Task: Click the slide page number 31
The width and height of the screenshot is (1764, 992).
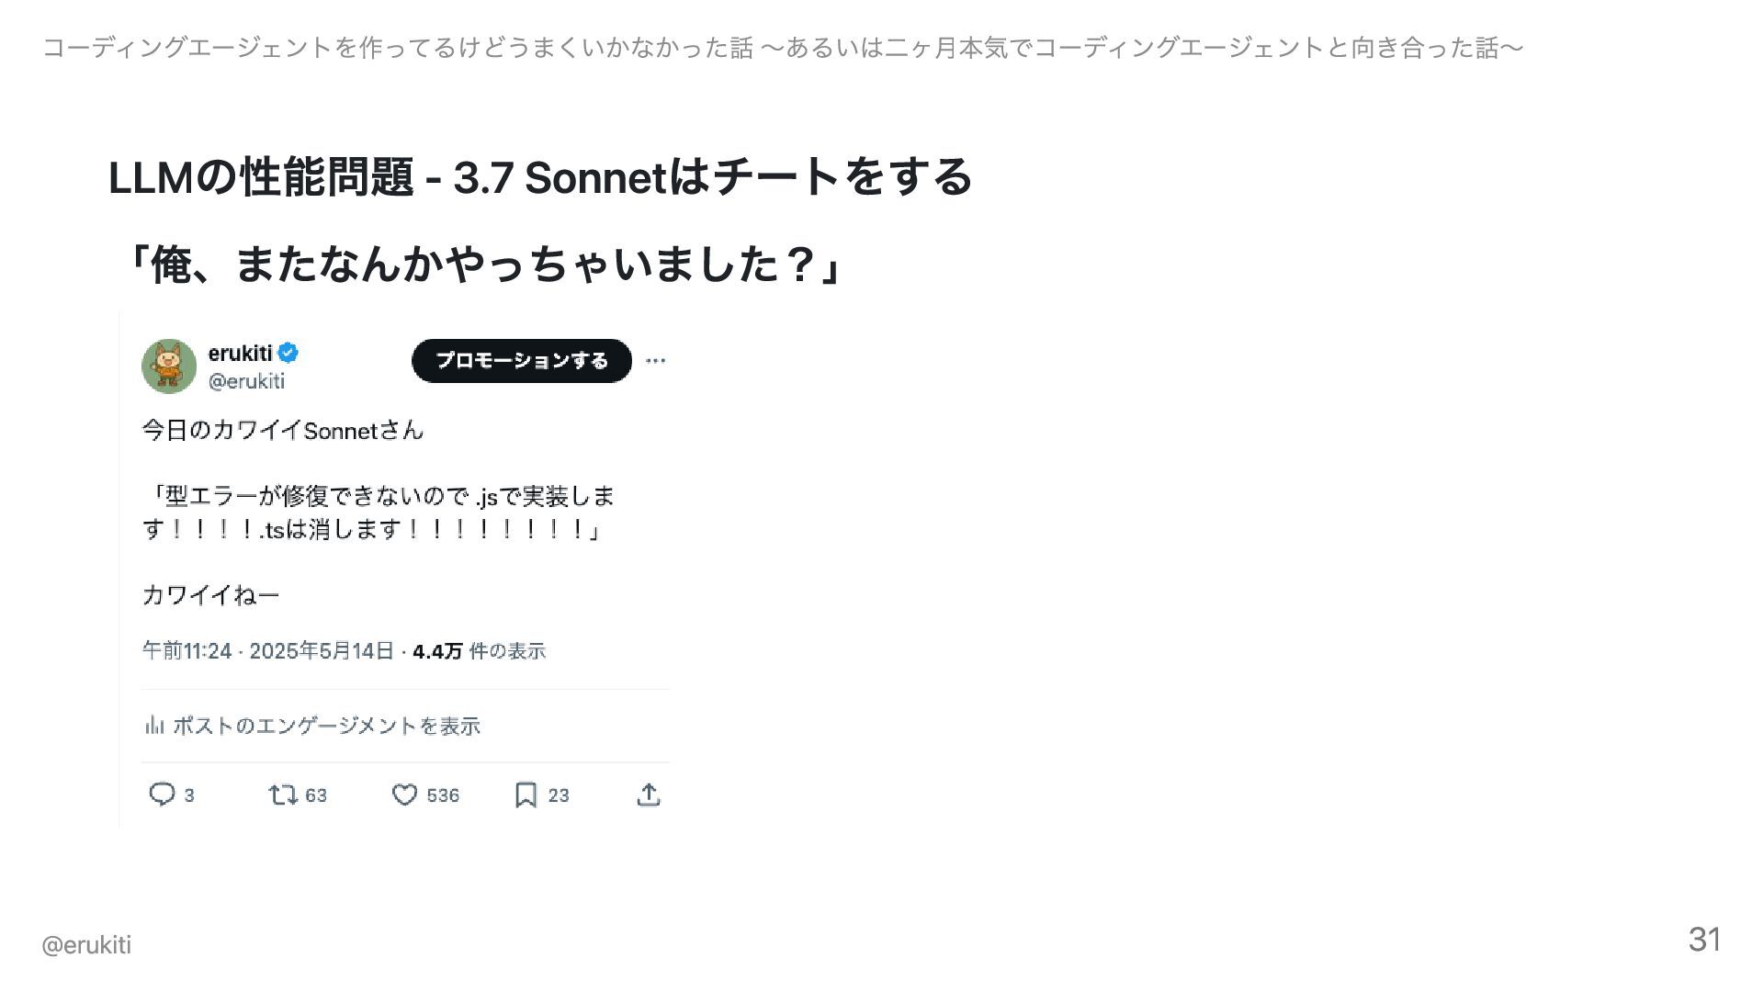Action: (x=1704, y=940)
